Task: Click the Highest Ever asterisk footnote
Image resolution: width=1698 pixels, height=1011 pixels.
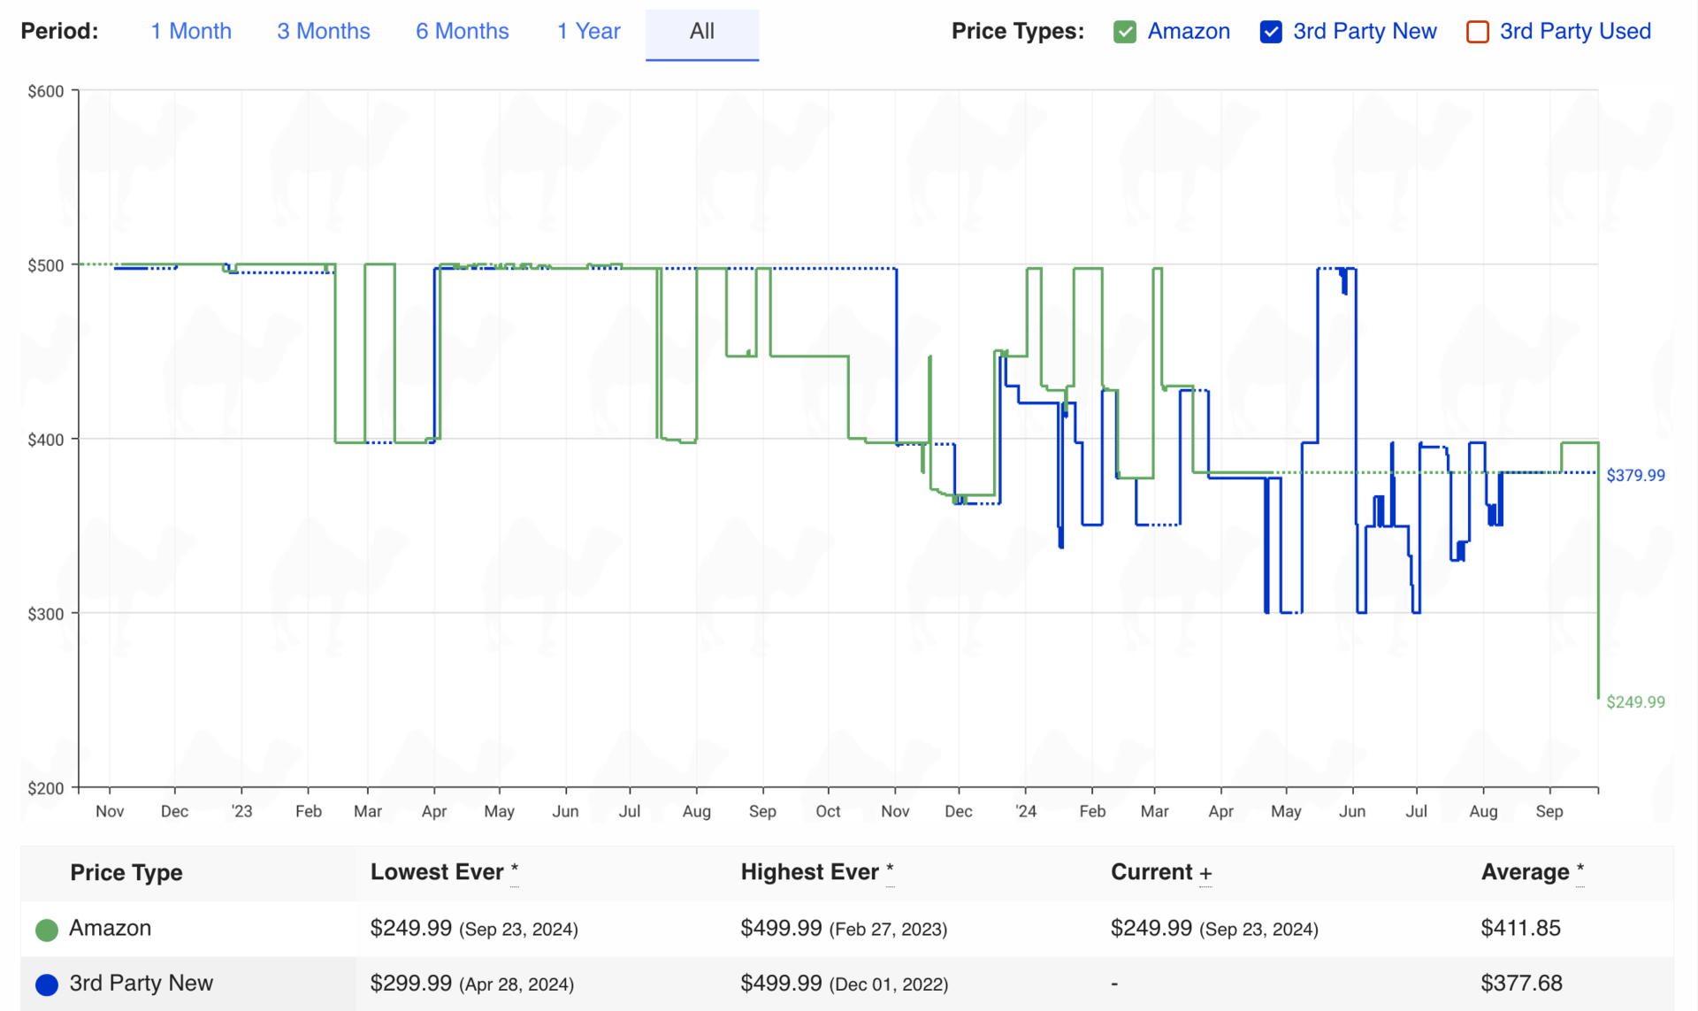Action: click(x=890, y=870)
